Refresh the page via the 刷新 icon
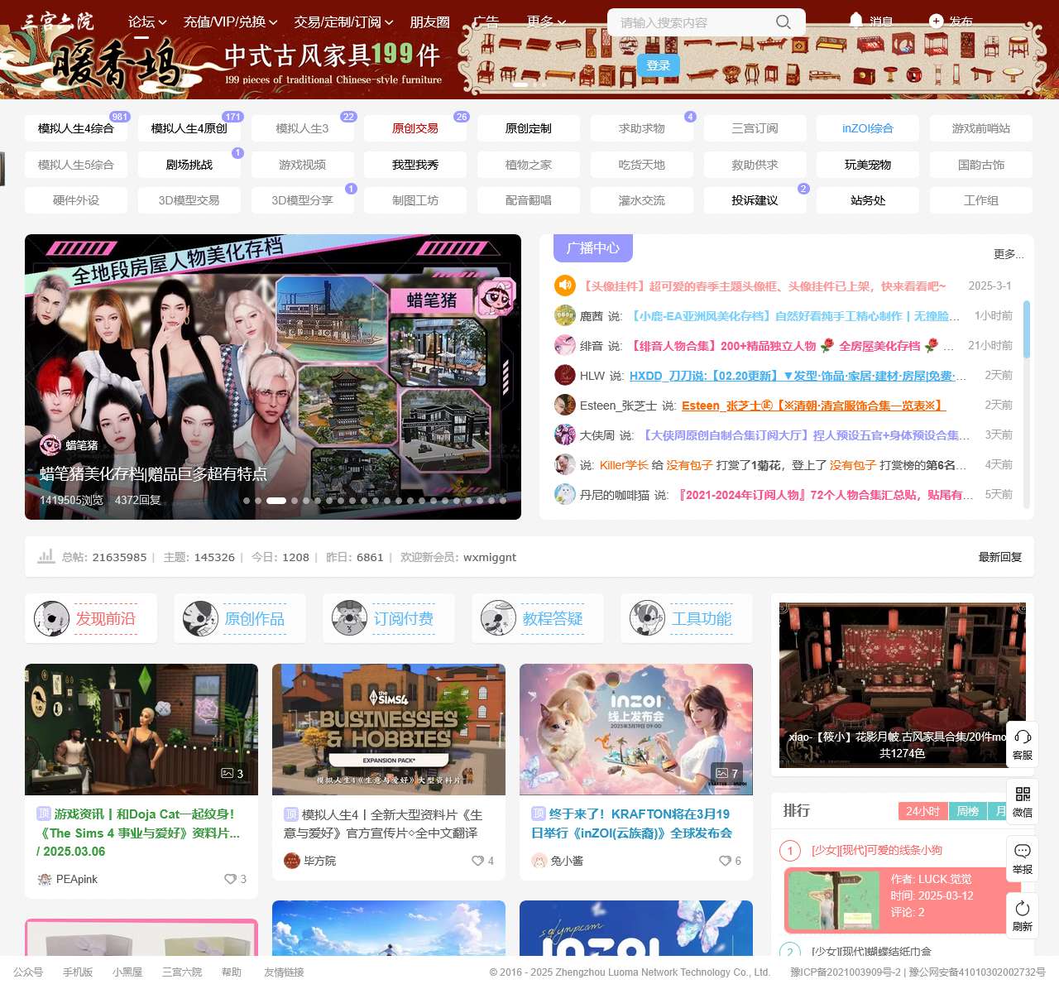The image size is (1059, 989). pos(1023,907)
